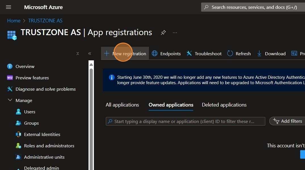The width and height of the screenshot is (305, 170).
Task: Click the Troubleshoot wrench icon
Action: (189, 53)
